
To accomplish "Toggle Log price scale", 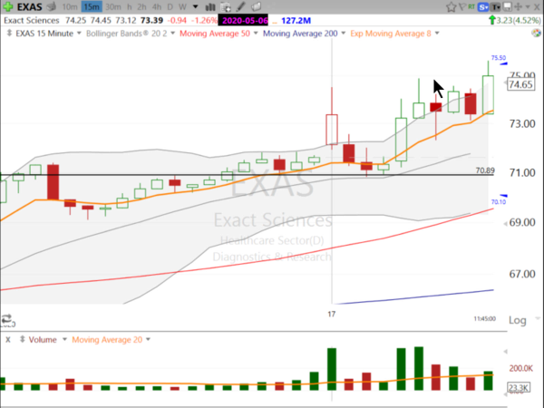I will pyautogui.click(x=518, y=320).
